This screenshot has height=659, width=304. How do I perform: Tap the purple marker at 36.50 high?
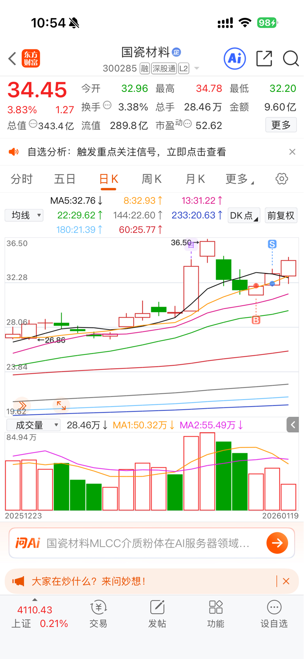coord(191,245)
